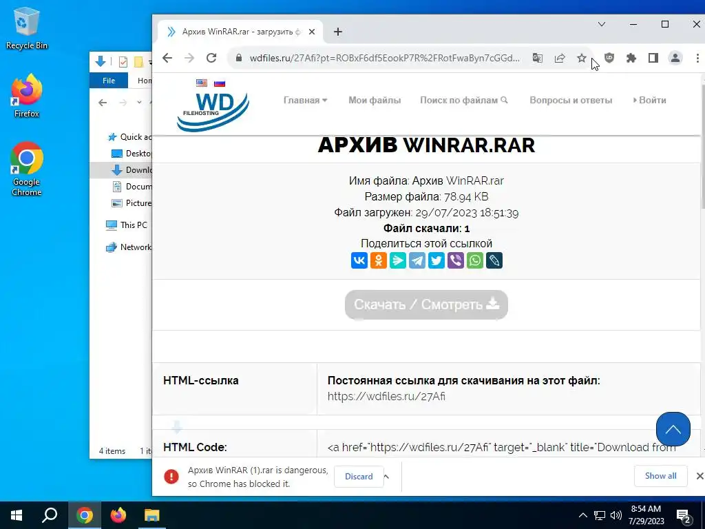This screenshot has width=705, height=529.
Task: Switch the site to English flag
Action: tap(202, 83)
